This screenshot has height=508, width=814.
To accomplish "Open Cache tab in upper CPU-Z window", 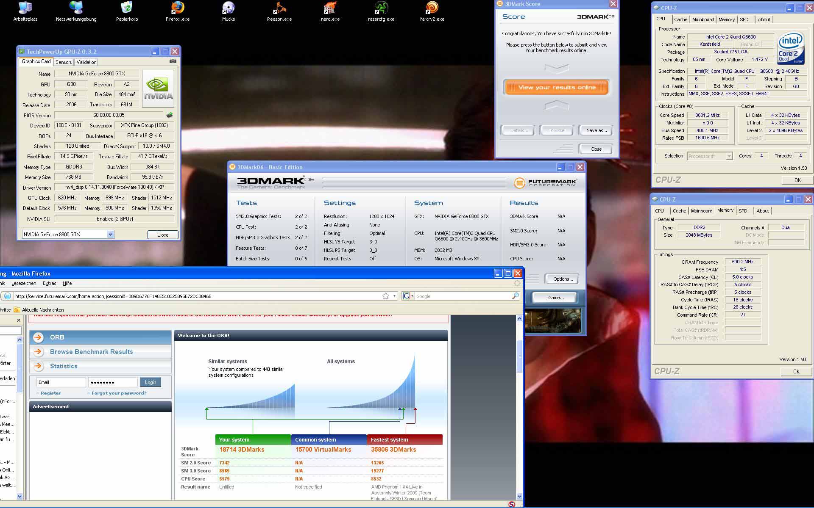I will coord(681,19).
